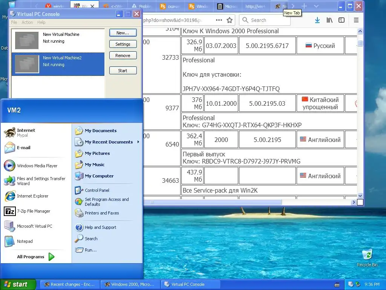Screen dimensions: 386x290
Task: Expand My Recent Documents submenu
Action: (107, 142)
